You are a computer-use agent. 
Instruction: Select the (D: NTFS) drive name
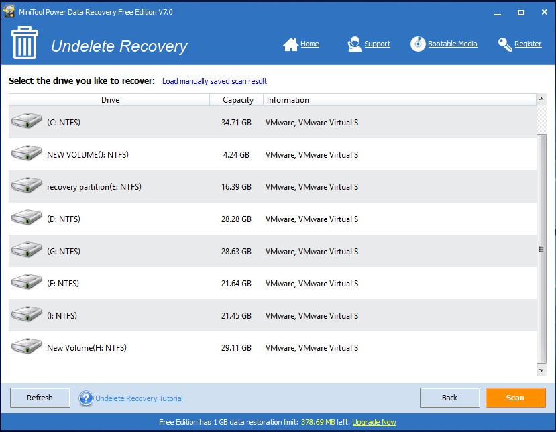point(64,219)
